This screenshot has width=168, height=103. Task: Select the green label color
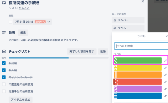(138, 61)
